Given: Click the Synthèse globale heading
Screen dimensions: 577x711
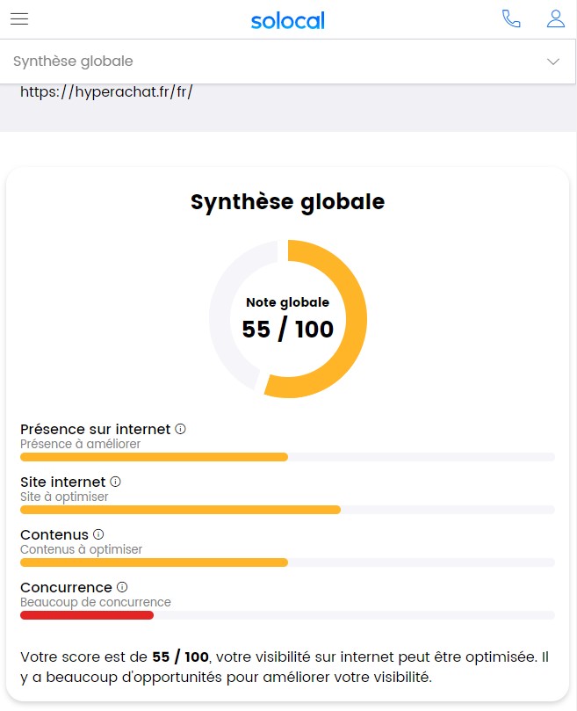Looking at the screenshot, I should 287,201.
